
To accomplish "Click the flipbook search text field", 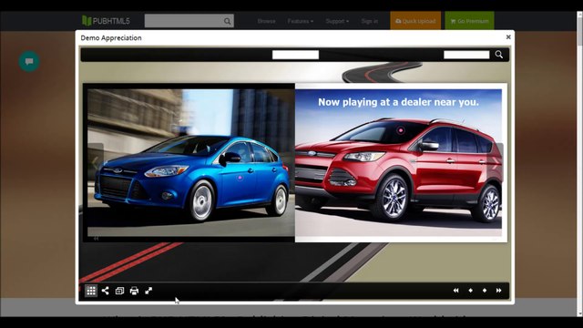I will coord(466,55).
